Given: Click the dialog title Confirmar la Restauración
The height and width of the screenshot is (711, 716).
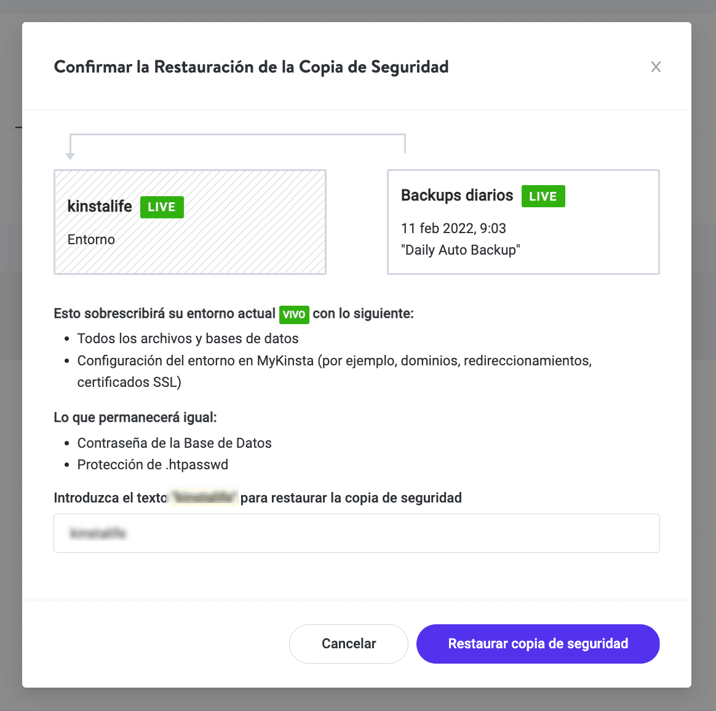Looking at the screenshot, I should 251,67.
